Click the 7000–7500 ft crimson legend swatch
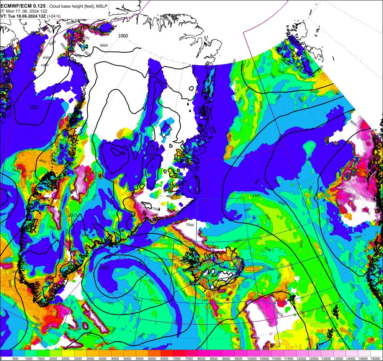 pyautogui.click(x=179, y=353)
